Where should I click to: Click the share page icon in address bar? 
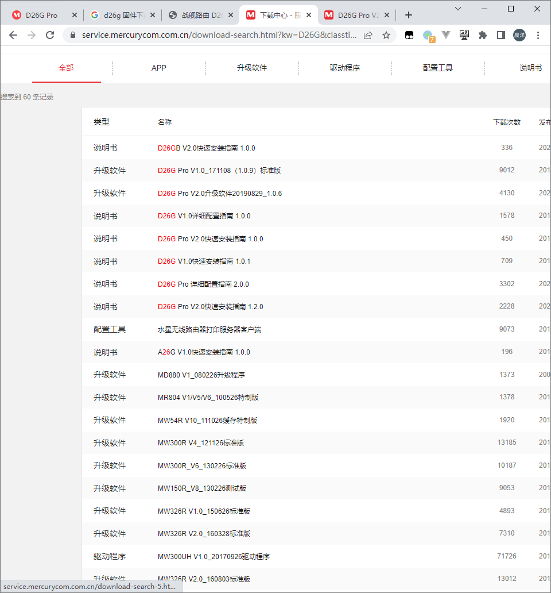(368, 35)
